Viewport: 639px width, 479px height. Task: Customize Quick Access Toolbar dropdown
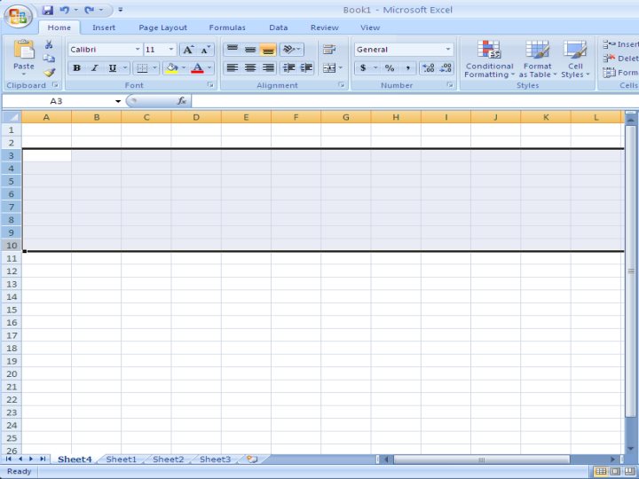point(120,10)
